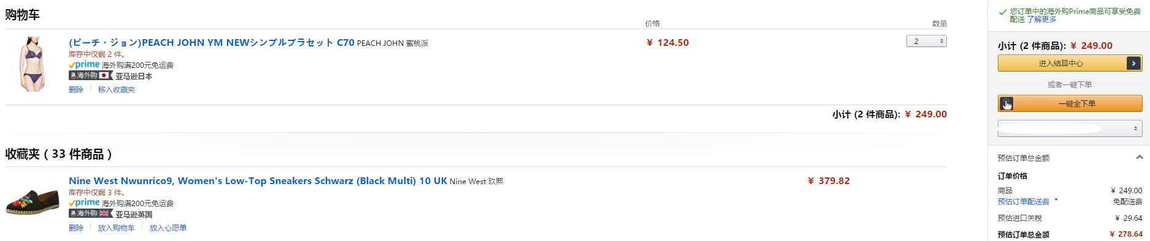Click the one-click order hand cursor icon
1150x241 pixels.
[1006, 104]
